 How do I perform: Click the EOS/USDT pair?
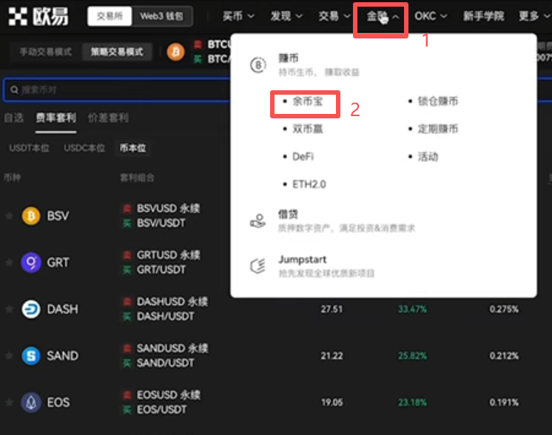pos(161,410)
